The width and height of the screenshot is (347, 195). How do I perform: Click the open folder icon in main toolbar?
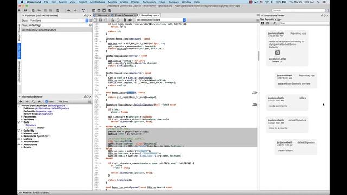pyautogui.click(x=40, y=10)
